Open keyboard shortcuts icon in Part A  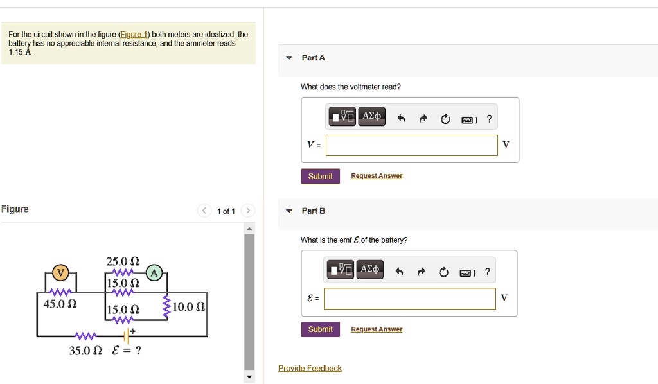point(468,118)
